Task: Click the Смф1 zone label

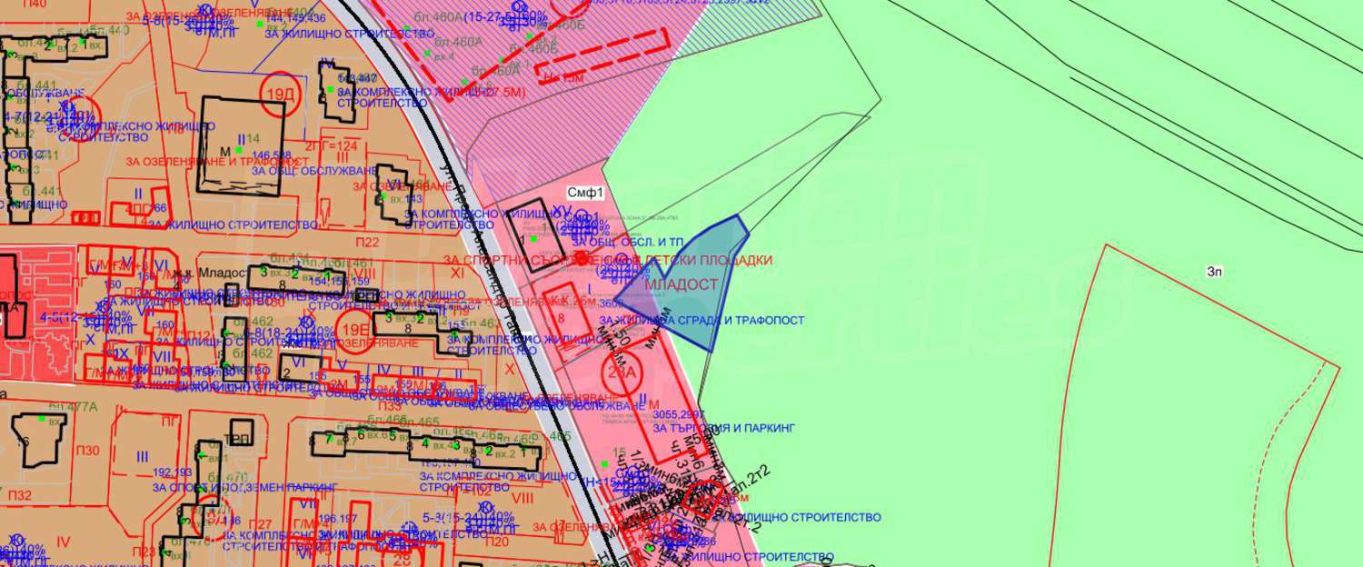Action: tap(586, 193)
